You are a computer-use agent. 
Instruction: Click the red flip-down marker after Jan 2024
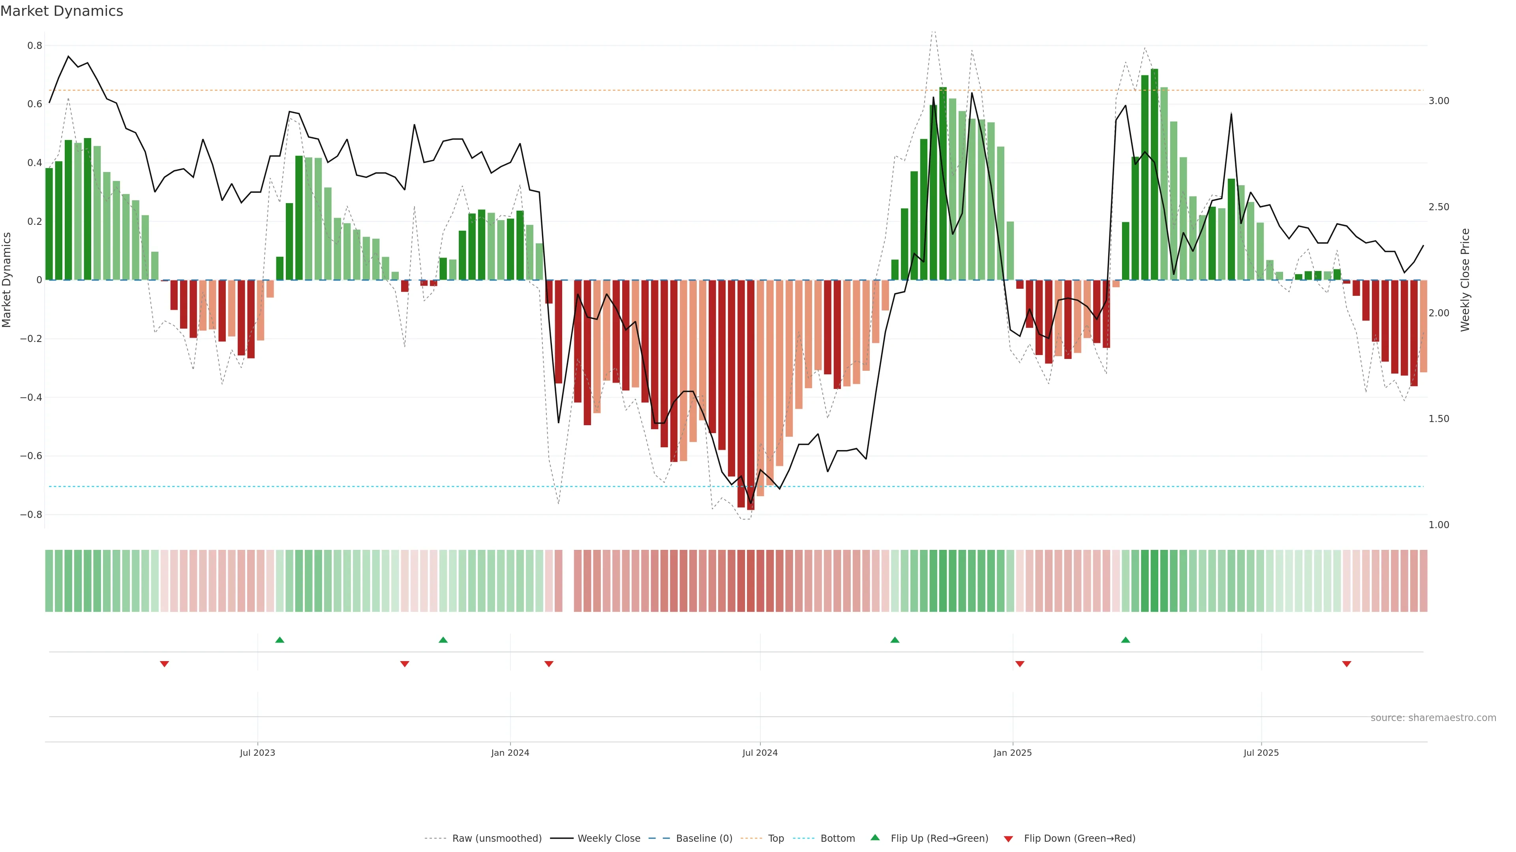(548, 664)
